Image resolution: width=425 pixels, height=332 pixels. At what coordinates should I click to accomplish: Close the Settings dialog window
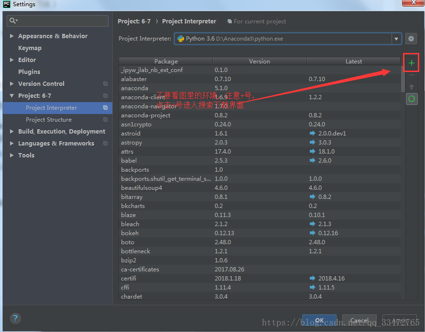[x=414, y=3]
